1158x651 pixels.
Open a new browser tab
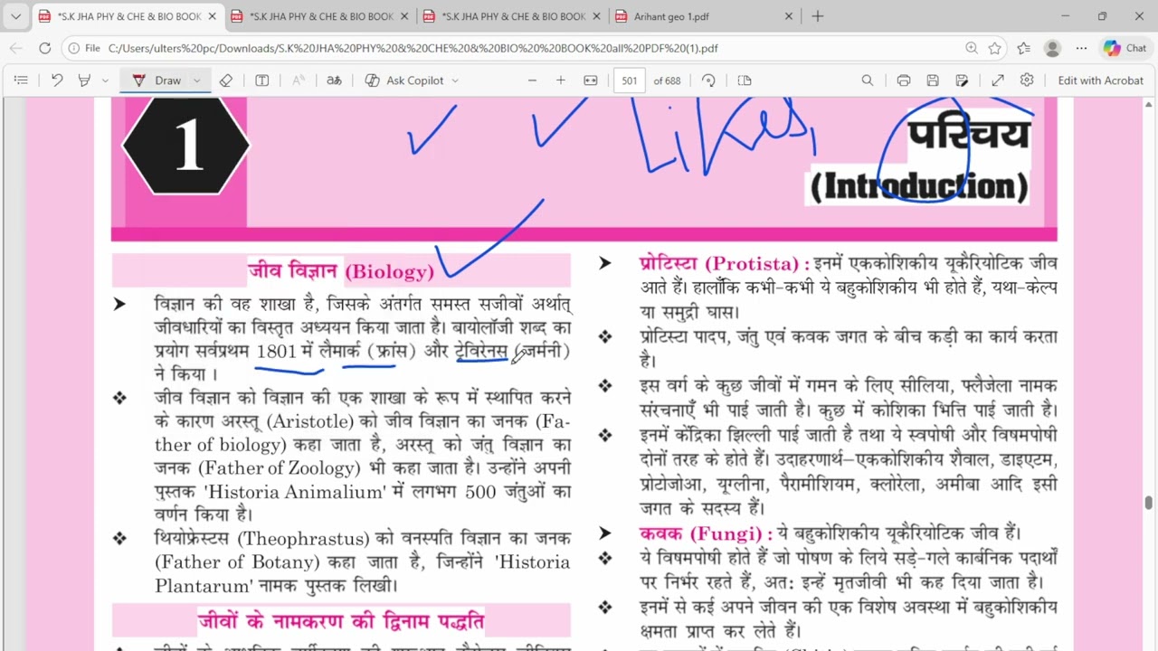(818, 16)
